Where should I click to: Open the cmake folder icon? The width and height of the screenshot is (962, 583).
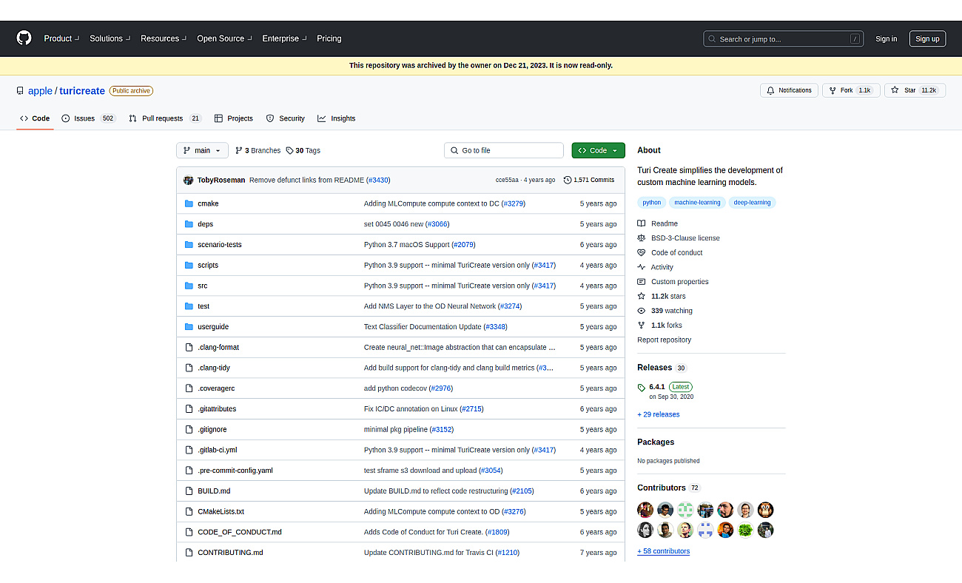pos(189,203)
